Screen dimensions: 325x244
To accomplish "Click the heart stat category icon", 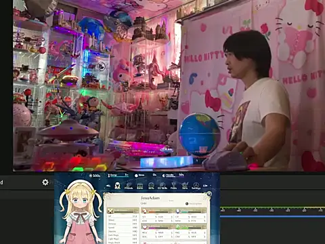I will 145,227.
